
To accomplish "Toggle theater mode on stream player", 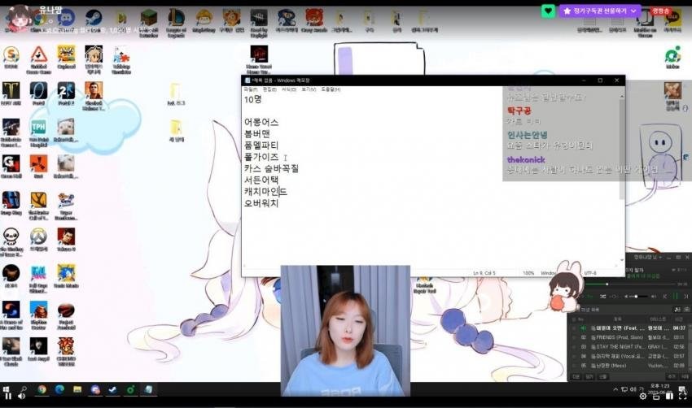I will tap(669, 396).
